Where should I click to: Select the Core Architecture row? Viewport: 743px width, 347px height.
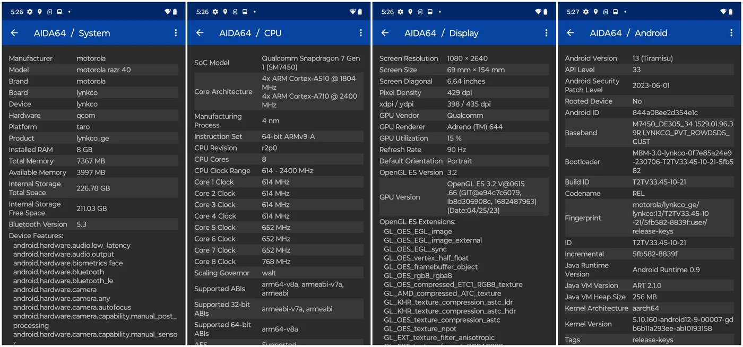click(x=278, y=92)
